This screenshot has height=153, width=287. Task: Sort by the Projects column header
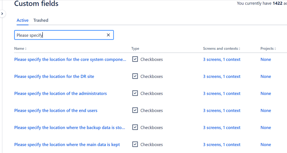pos(268,49)
